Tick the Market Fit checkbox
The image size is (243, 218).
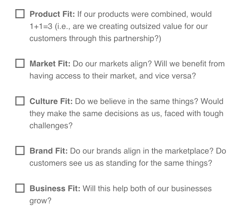(x=20, y=64)
